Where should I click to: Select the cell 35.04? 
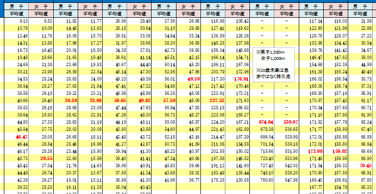tap(121, 187)
